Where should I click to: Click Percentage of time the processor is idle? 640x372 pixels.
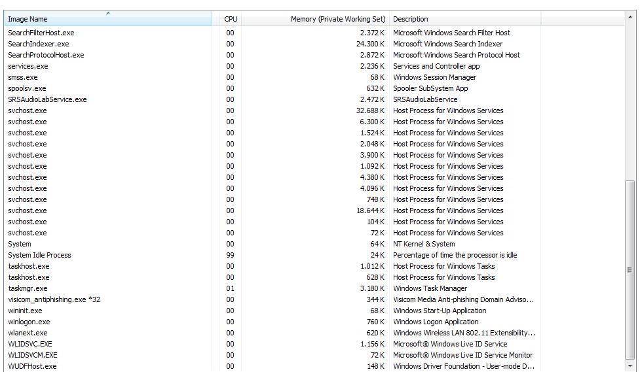click(x=455, y=255)
